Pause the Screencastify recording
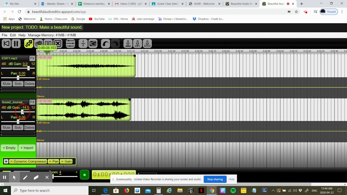Screen dimensions: 347x195 point(4,177)
